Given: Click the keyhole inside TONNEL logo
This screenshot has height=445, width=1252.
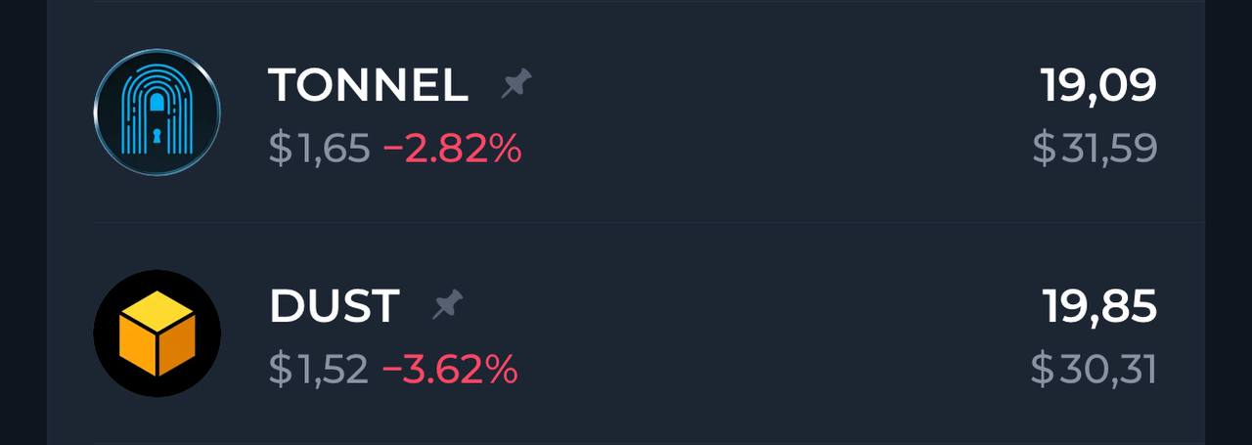Looking at the screenshot, I should coord(156,138).
